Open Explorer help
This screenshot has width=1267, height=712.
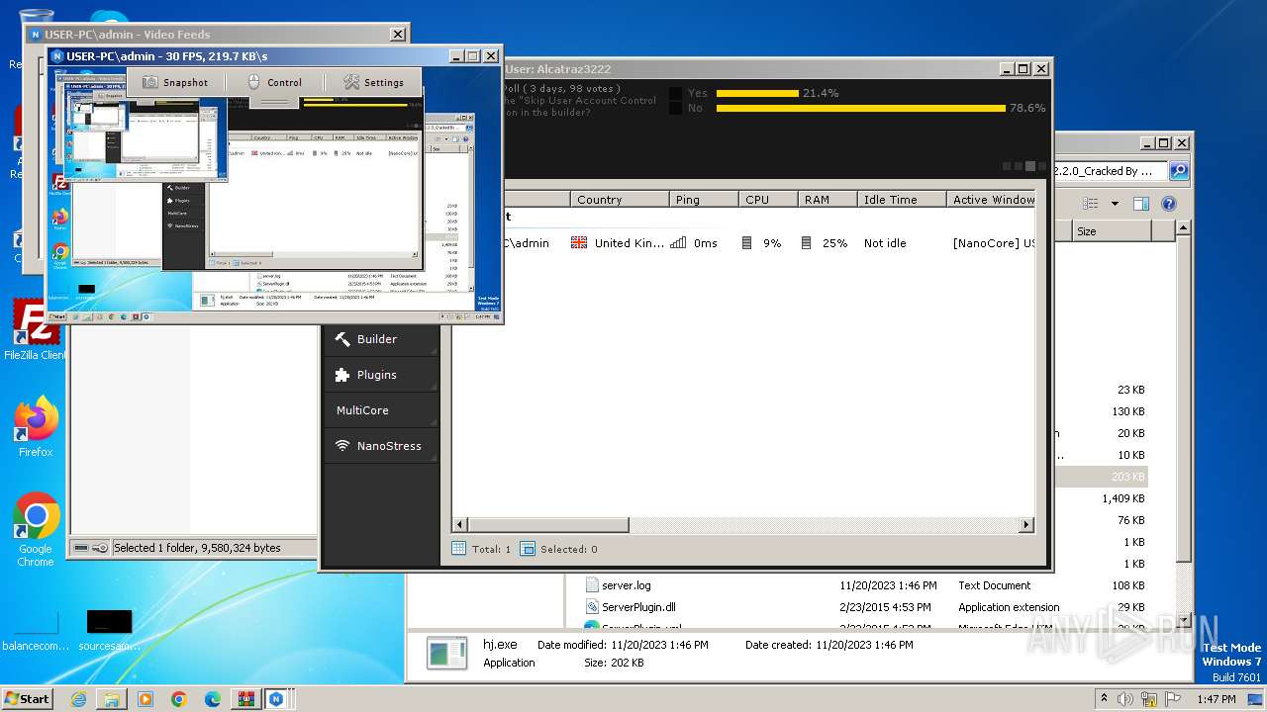(1168, 204)
